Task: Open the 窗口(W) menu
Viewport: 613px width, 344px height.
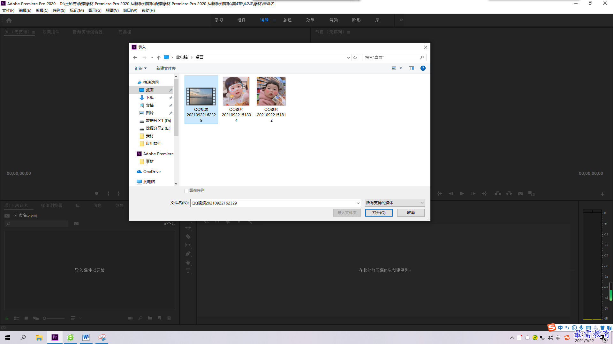Action: point(130,11)
